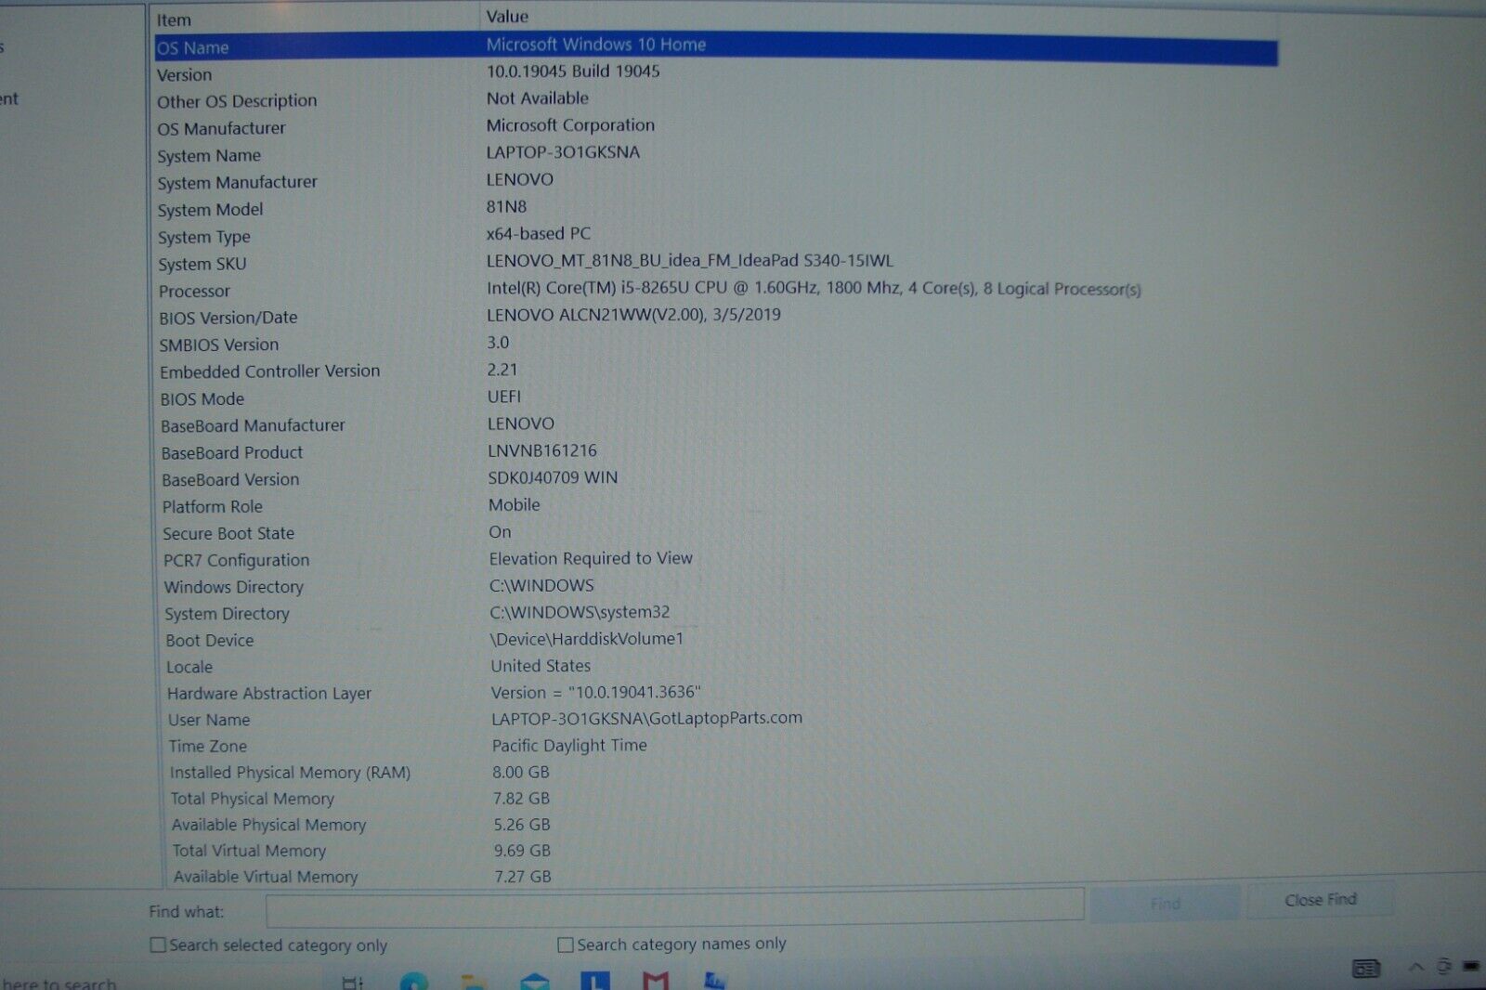Click the Item column header
The width and height of the screenshot is (1486, 990).
[x=314, y=20]
